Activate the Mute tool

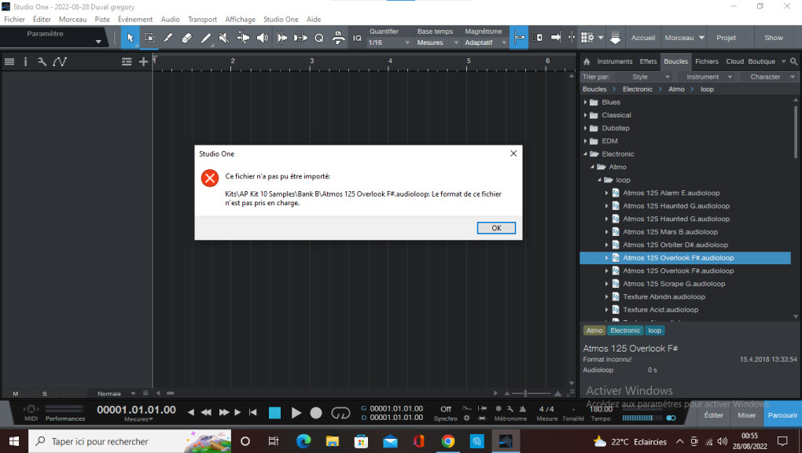coord(224,38)
